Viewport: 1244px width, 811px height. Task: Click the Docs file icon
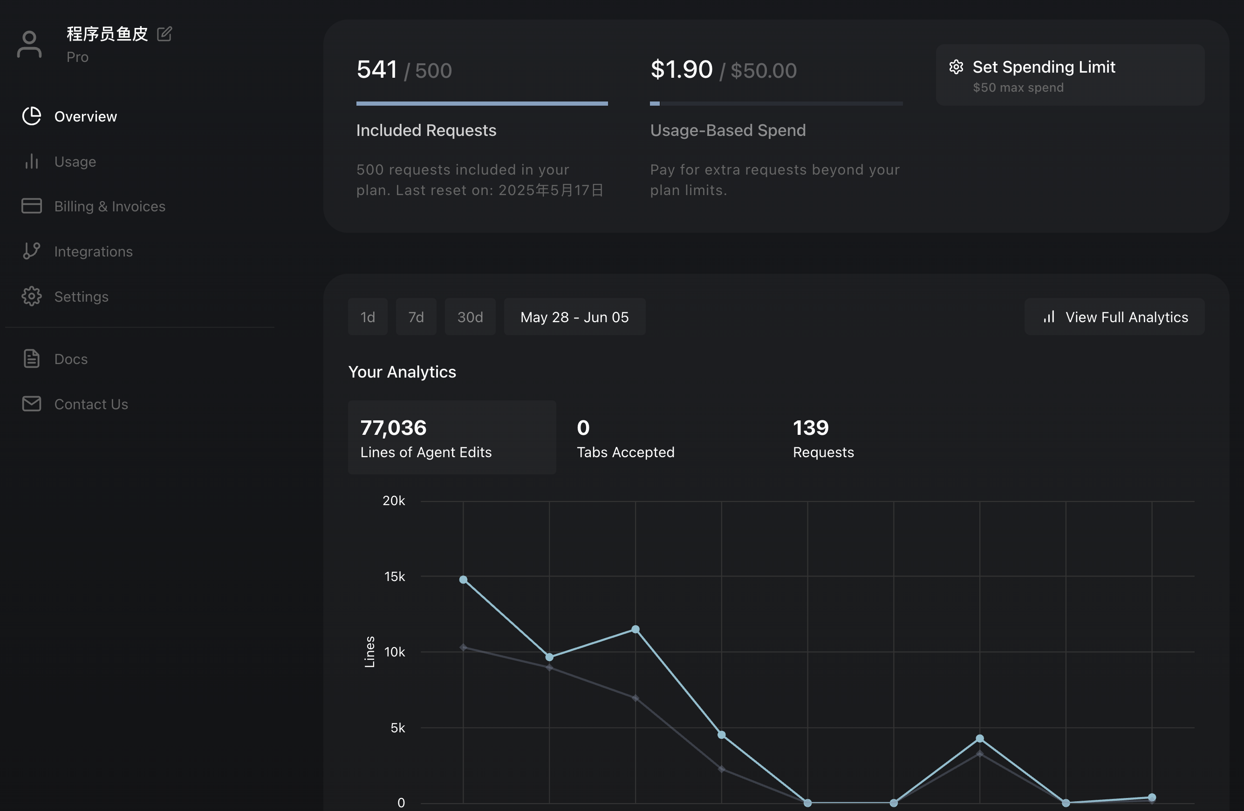pos(31,359)
